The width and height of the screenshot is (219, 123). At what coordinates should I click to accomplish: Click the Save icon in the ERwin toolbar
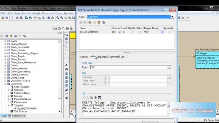point(7,18)
